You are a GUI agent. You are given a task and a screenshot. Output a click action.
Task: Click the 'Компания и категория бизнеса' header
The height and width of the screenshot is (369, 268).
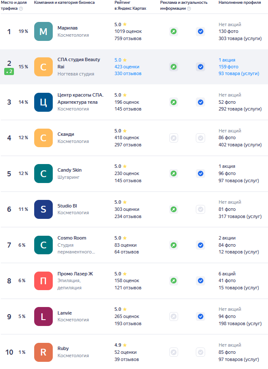pyautogui.click(x=64, y=3)
